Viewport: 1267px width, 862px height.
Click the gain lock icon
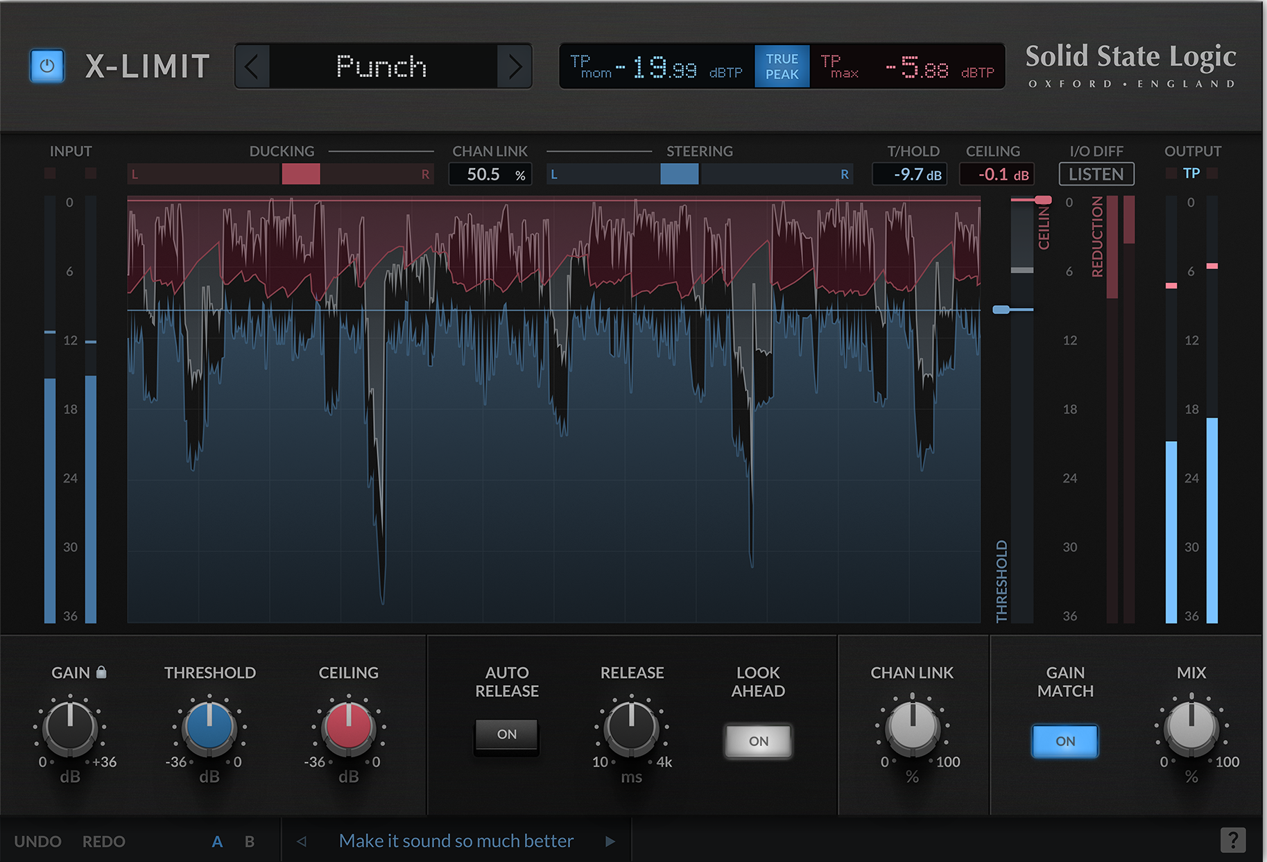101,671
